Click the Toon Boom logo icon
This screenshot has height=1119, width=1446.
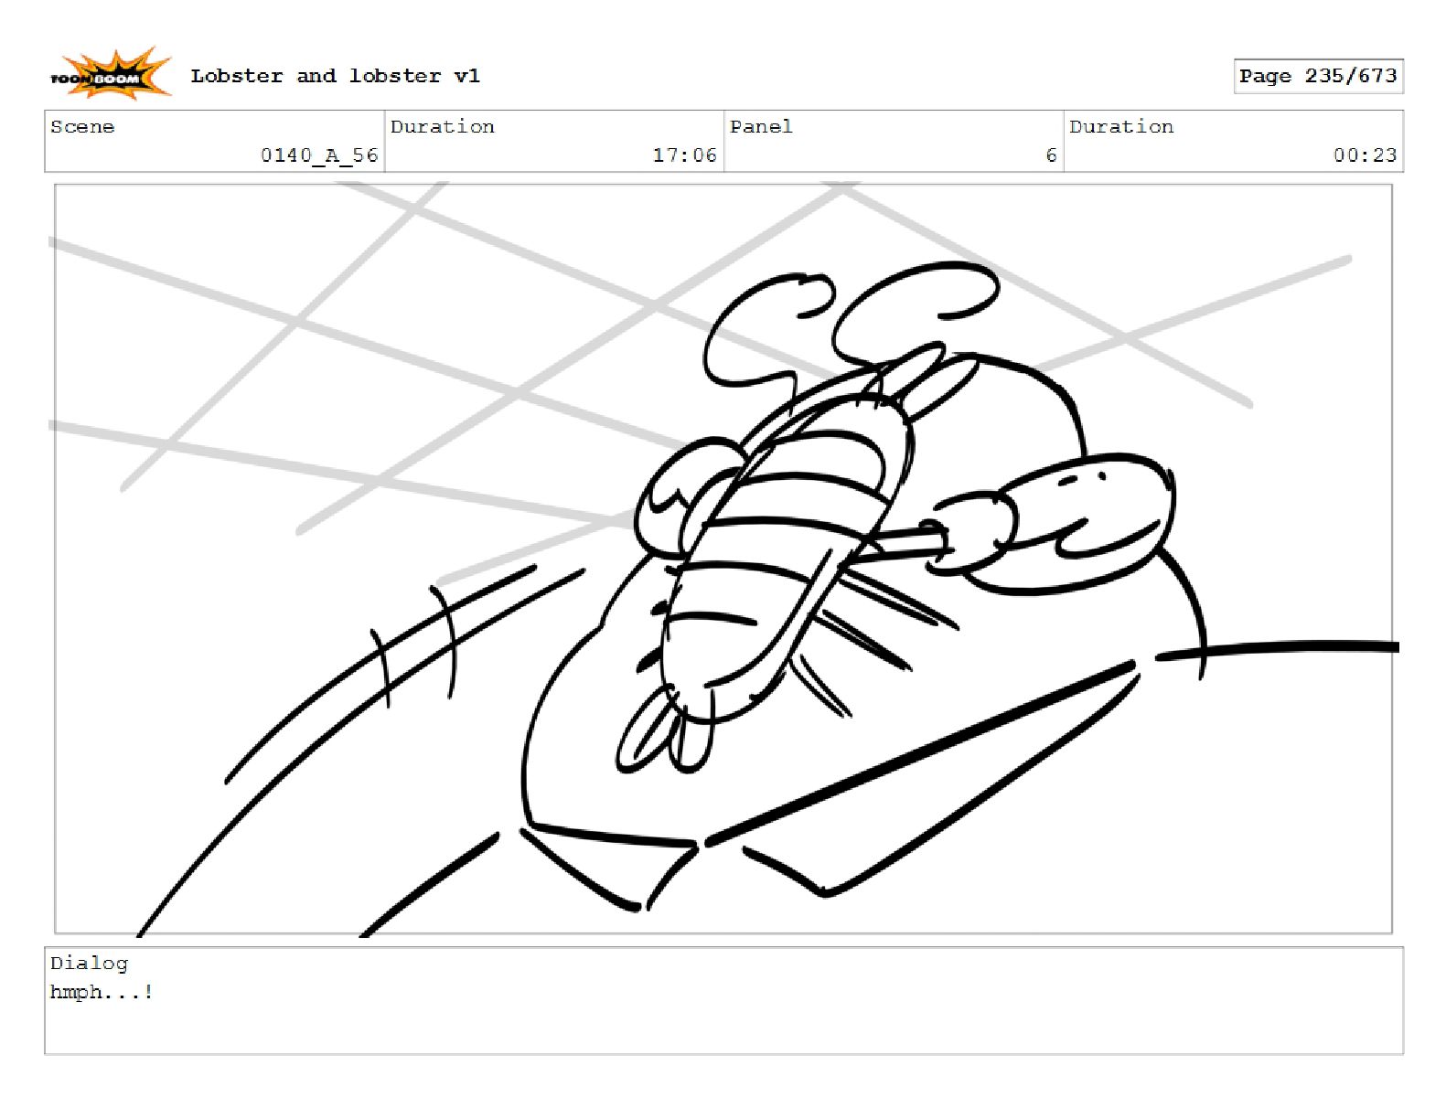[x=110, y=74]
